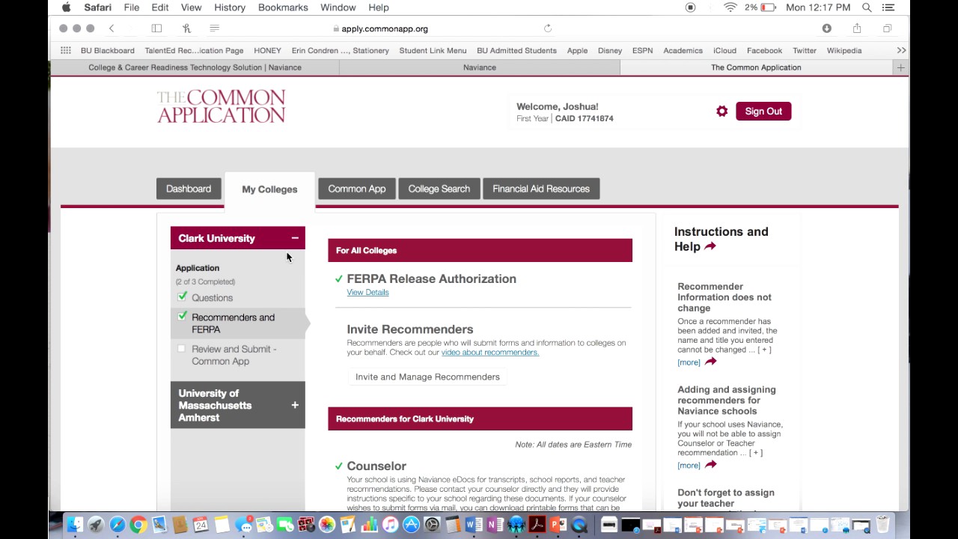Open the Bookmarks menu
Screen dimensions: 958x539
283,7
